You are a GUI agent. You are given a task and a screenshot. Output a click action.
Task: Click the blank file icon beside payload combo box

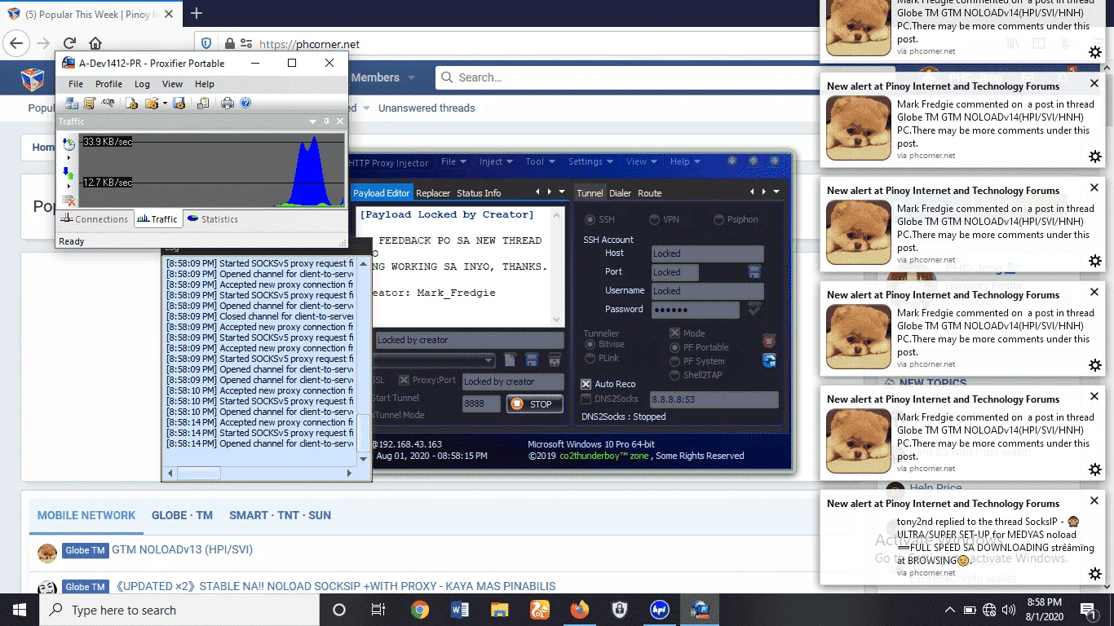[511, 359]
